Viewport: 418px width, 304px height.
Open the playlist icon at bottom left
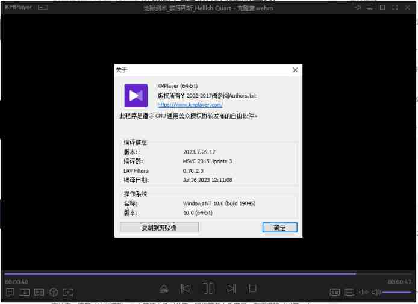click(x=10, y=293)
